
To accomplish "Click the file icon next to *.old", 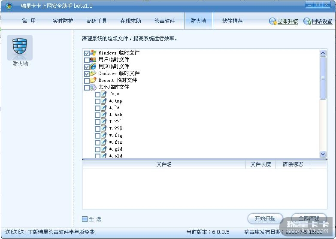I will click(104, 155).
